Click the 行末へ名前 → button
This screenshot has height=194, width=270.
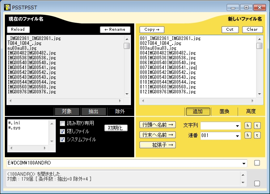point(158,135)
